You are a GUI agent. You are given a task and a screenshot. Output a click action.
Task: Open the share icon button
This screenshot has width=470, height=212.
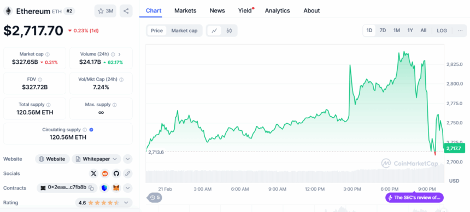click(x=126, y=11)
